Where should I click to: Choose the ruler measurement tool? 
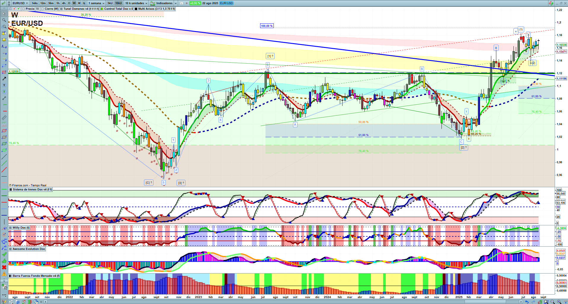[x=4, y=118]
